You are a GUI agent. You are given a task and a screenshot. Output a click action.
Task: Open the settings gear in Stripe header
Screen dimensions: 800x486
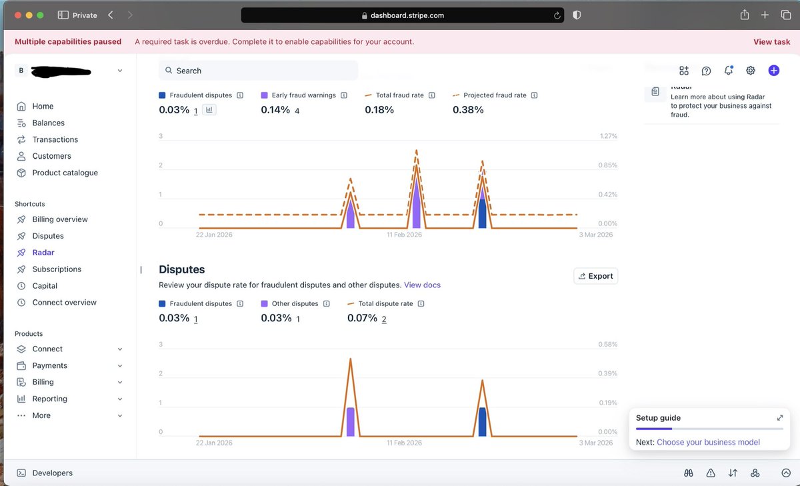tap(751, 71)
